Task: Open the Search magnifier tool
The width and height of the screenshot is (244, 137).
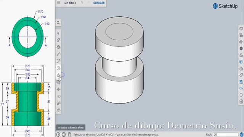Action: pos(58,23)
